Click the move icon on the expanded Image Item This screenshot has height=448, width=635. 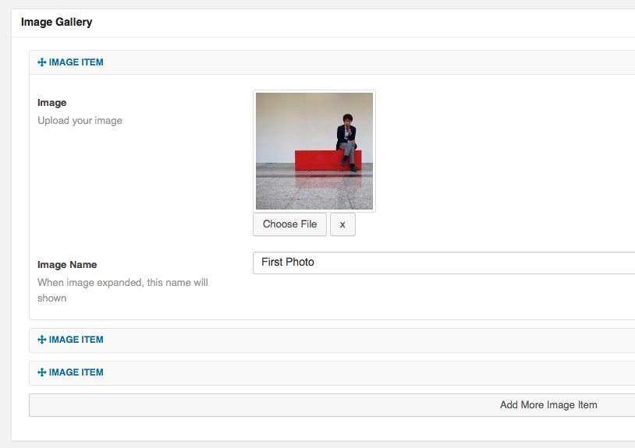[x=42, y=62]
